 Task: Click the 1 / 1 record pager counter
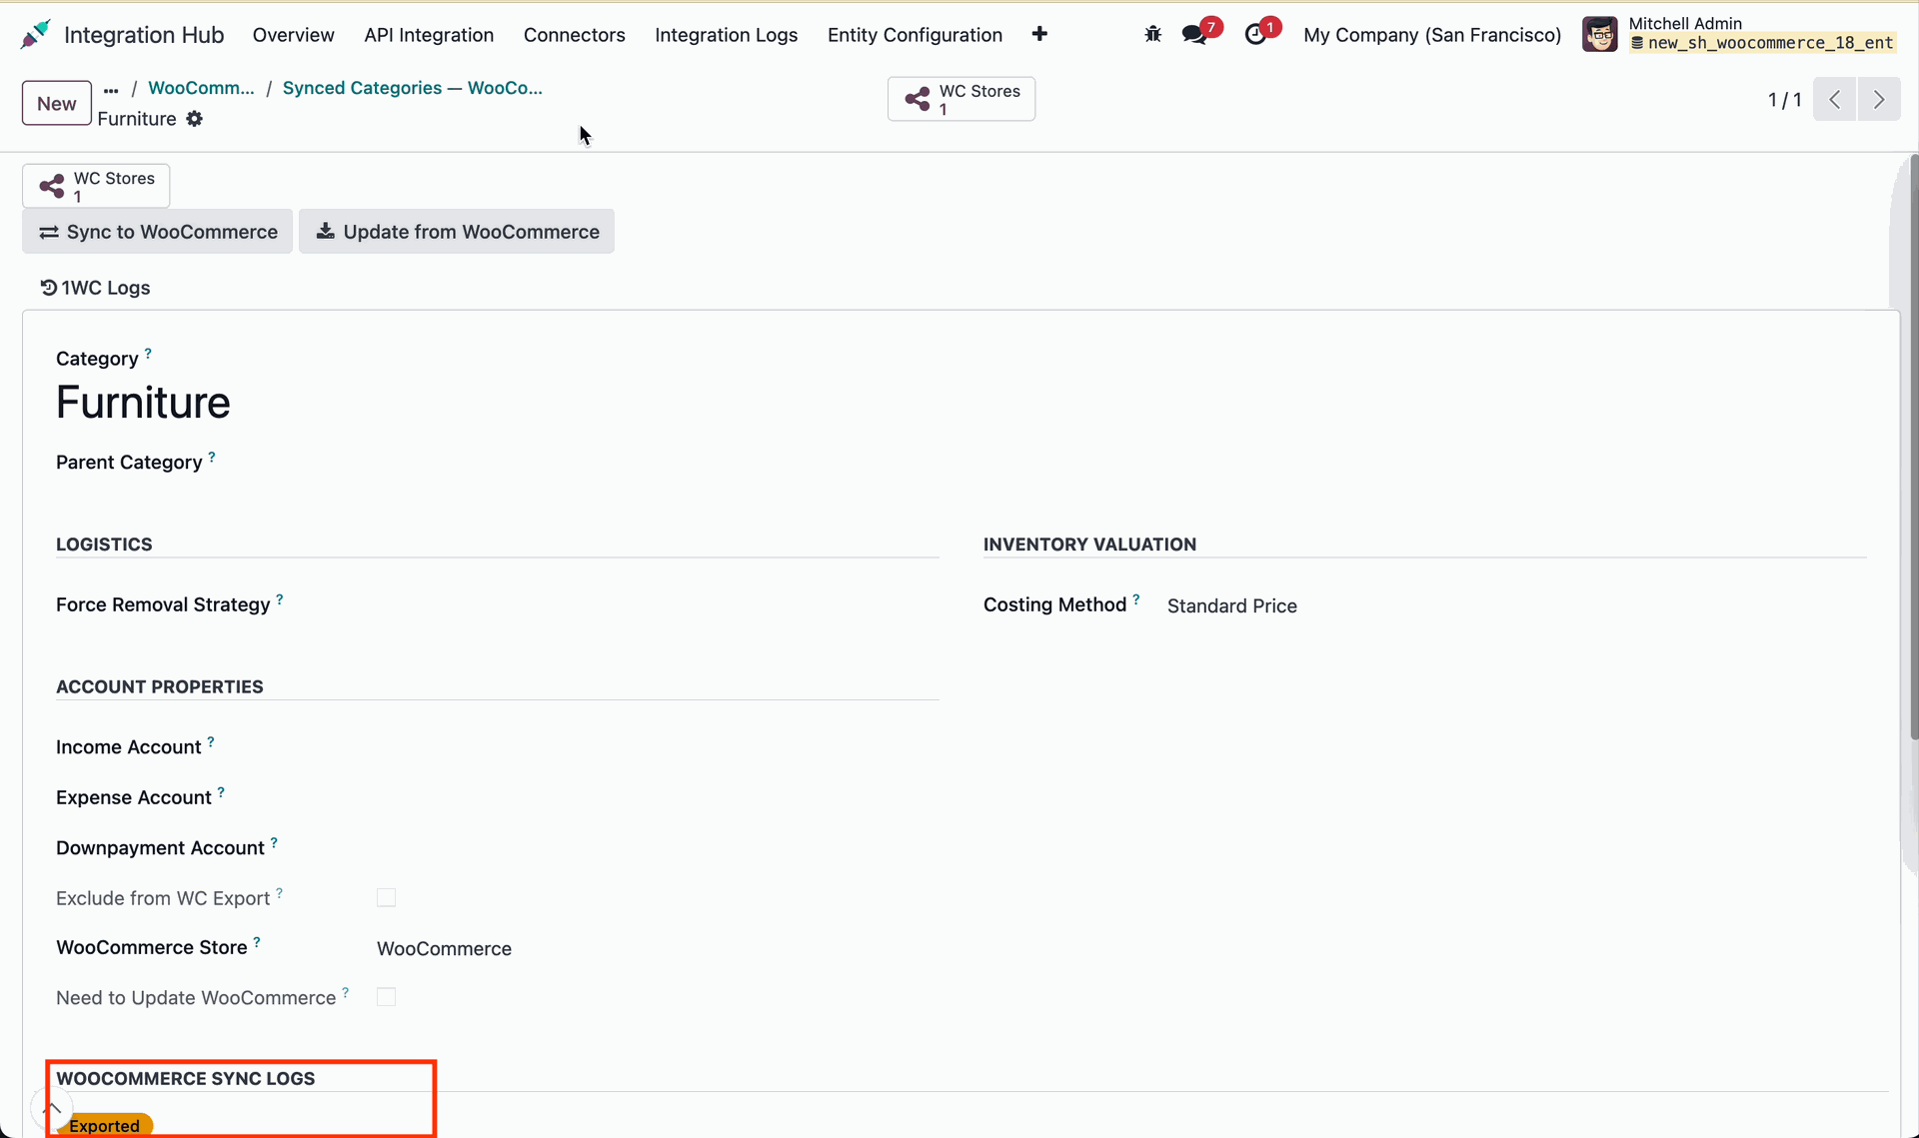tap(1784, 99)
